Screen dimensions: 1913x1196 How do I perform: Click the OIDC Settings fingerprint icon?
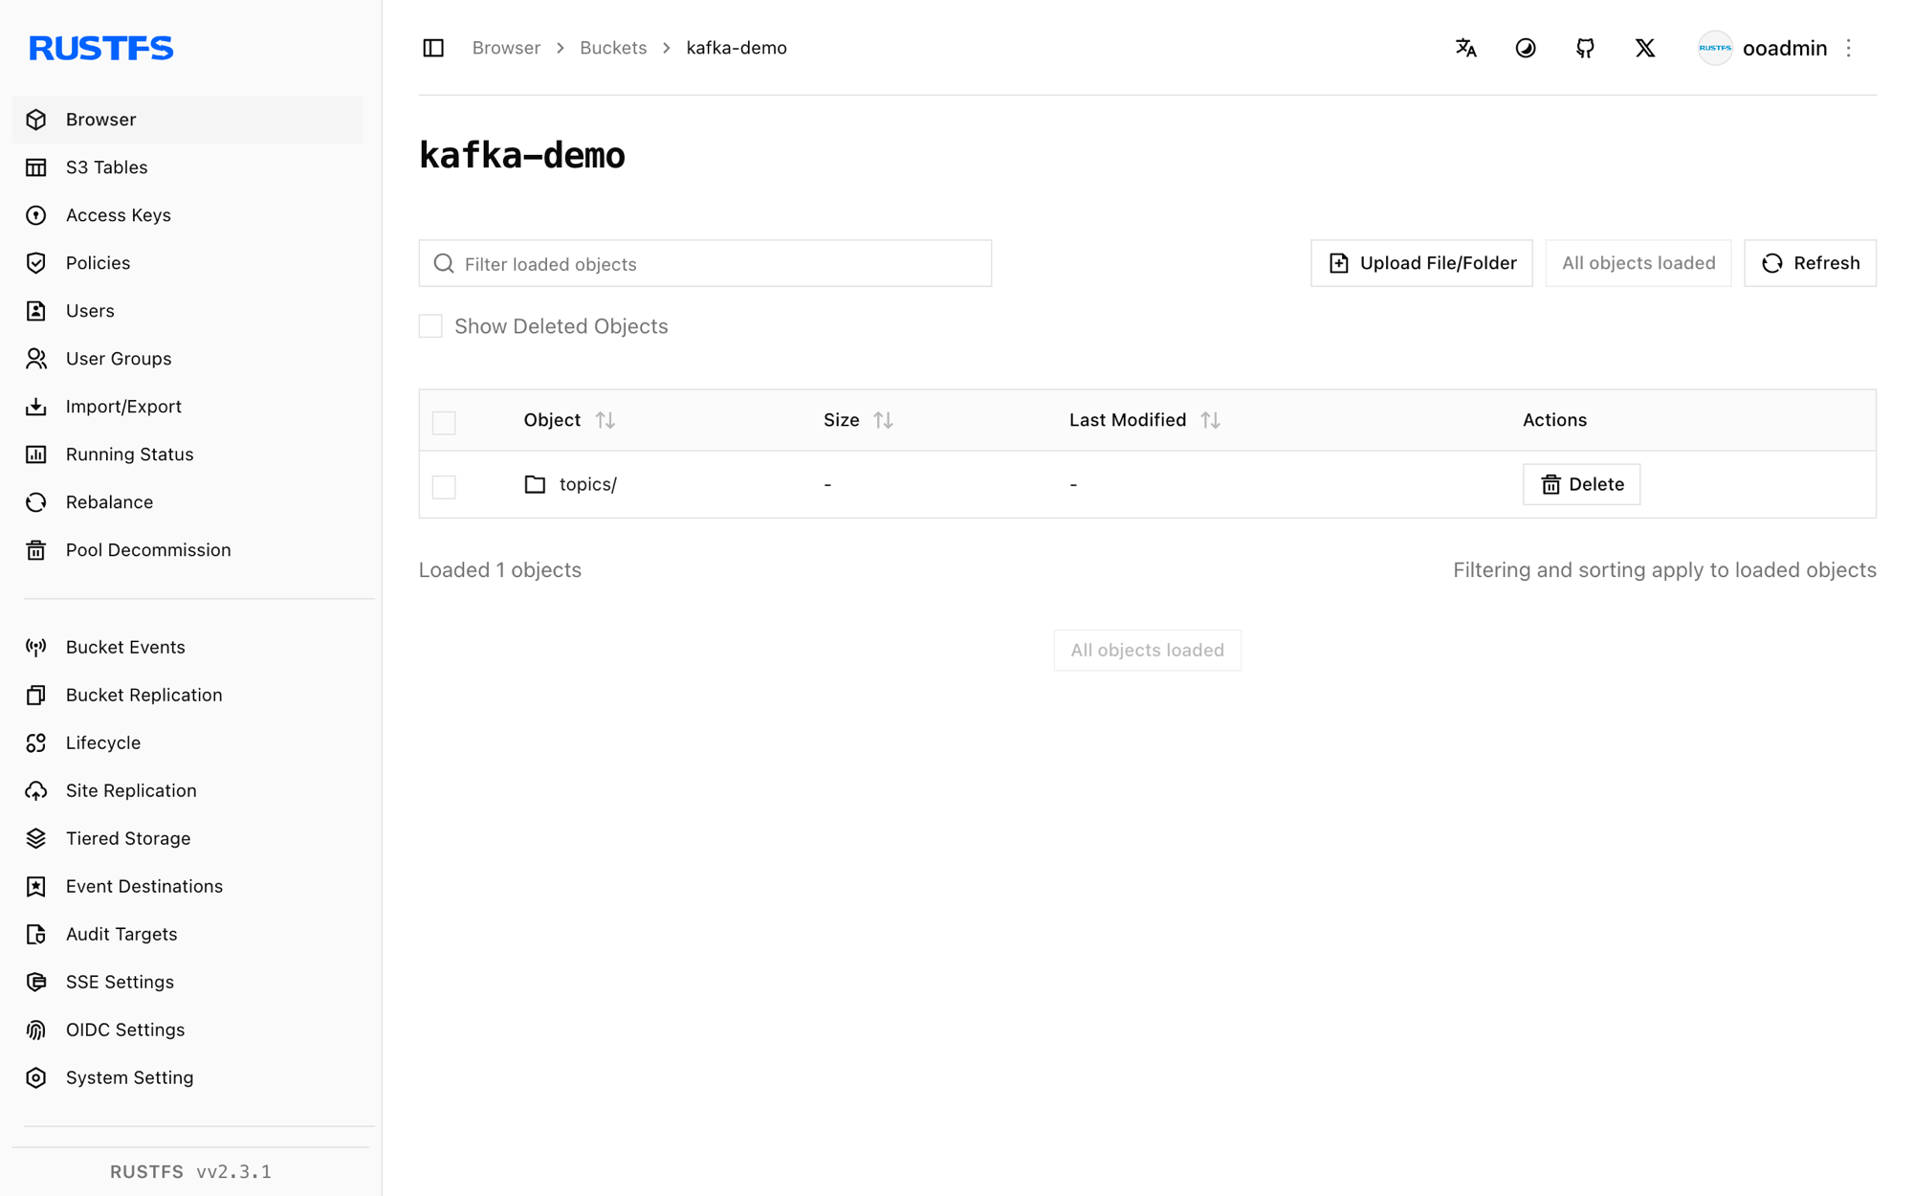(x=36, y=1030)
